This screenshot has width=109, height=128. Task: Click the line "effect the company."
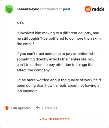34,70
